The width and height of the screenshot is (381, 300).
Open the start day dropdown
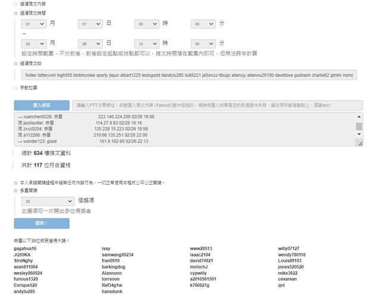tap(90, 24)
